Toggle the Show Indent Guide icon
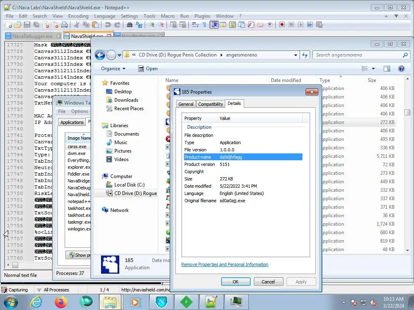Viewport: 414px width, 310px height. (213, 25)
